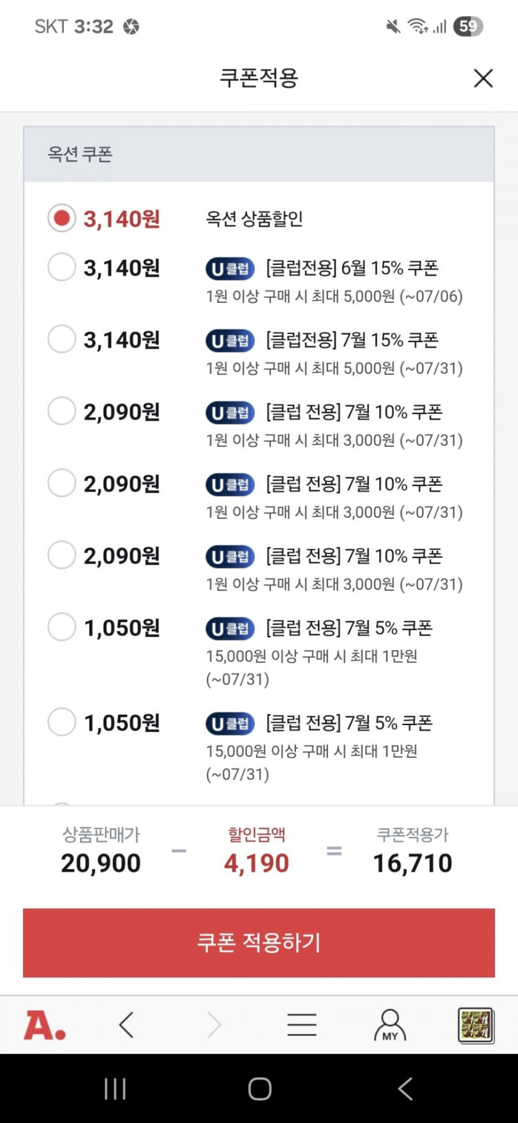Open the MY account icon
The height and width of the screenshot is (1123, 518).
point(390,1025)
